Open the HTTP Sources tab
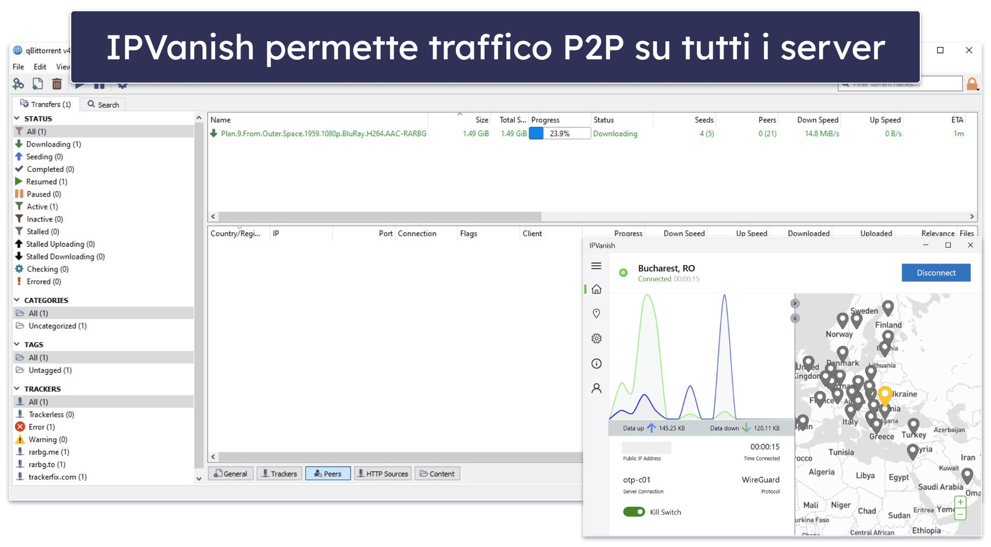This screenshot has height=547, width=991. 383,474
